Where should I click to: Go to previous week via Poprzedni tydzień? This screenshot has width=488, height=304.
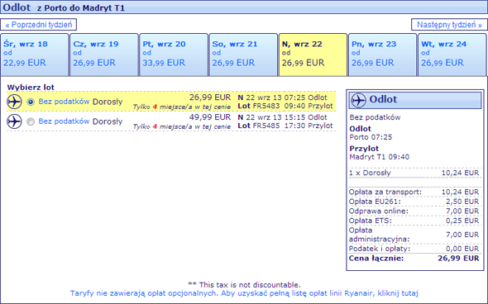[39, 25]
